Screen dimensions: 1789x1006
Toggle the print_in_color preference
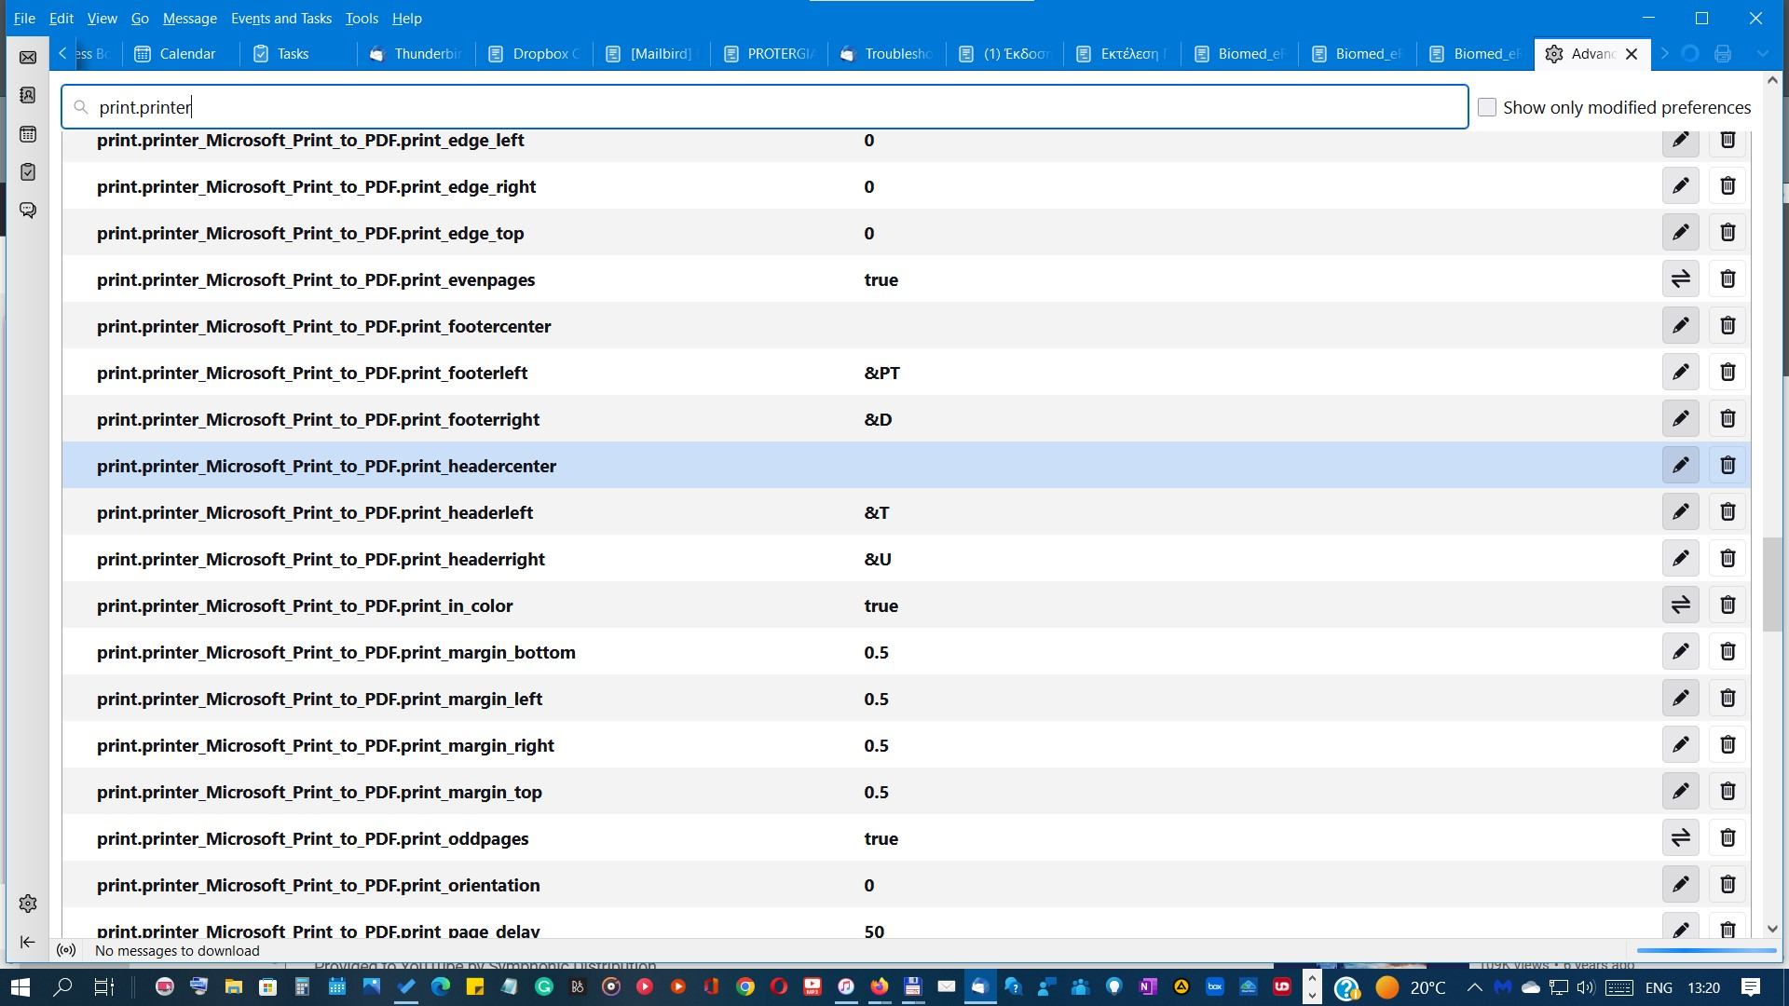click(1680, 605)
